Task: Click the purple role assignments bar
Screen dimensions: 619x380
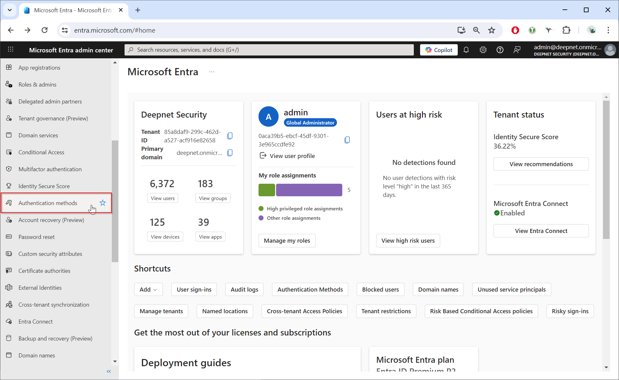Action: pyautogui.click(x=309, y=190)
